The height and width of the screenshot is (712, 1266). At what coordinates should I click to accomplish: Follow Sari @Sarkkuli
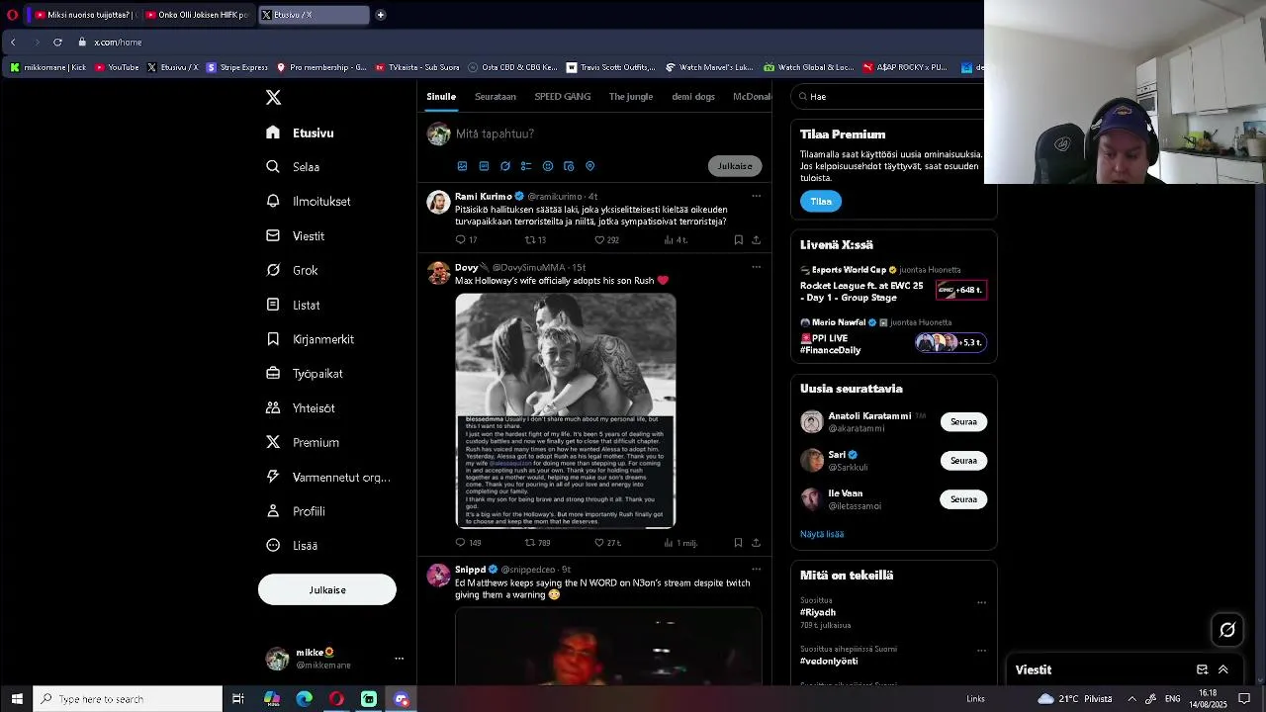[963, 460]
